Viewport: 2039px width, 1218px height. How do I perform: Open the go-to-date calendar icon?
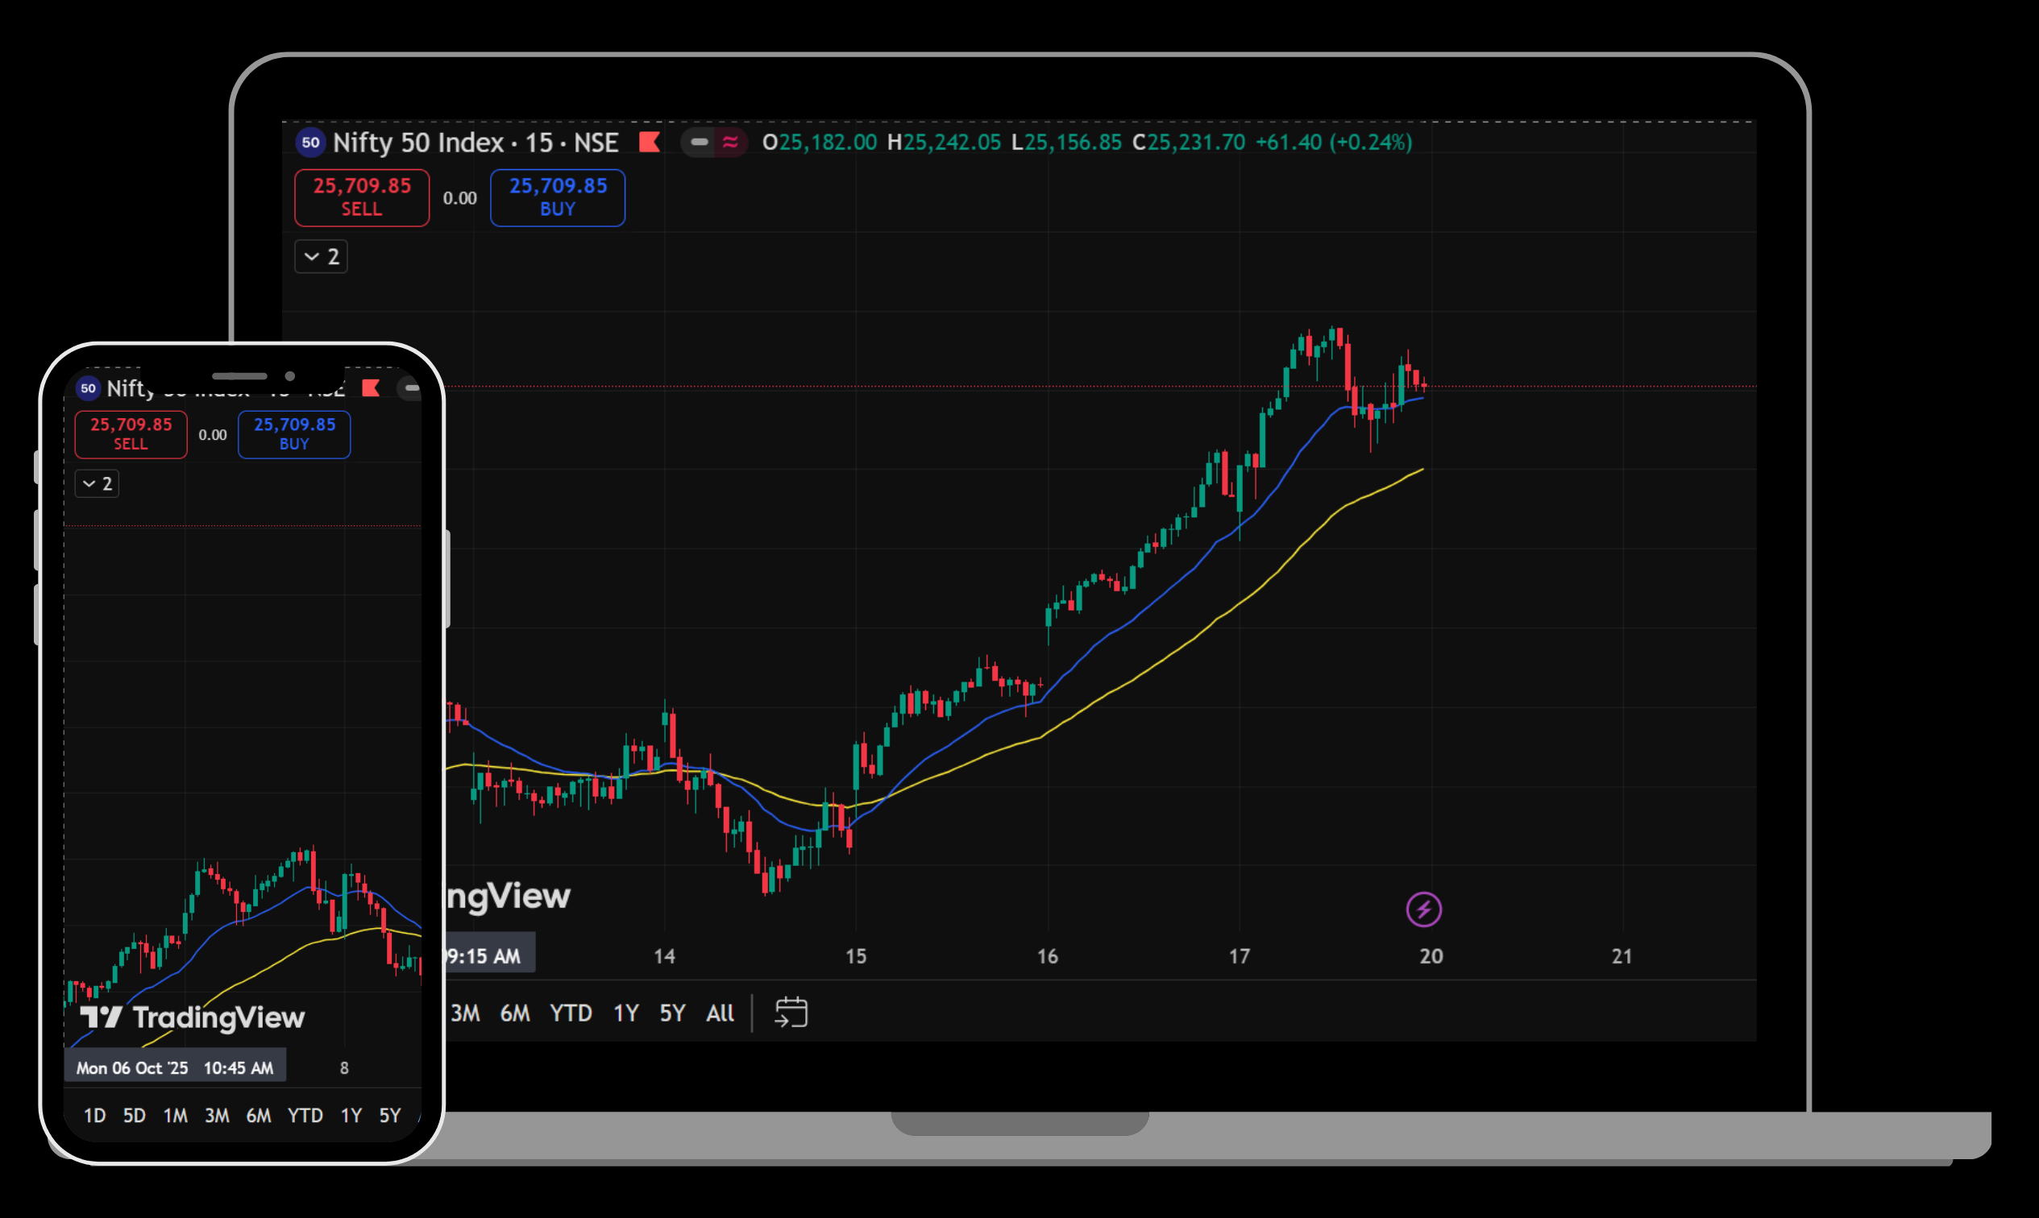tap(791, 1012)
